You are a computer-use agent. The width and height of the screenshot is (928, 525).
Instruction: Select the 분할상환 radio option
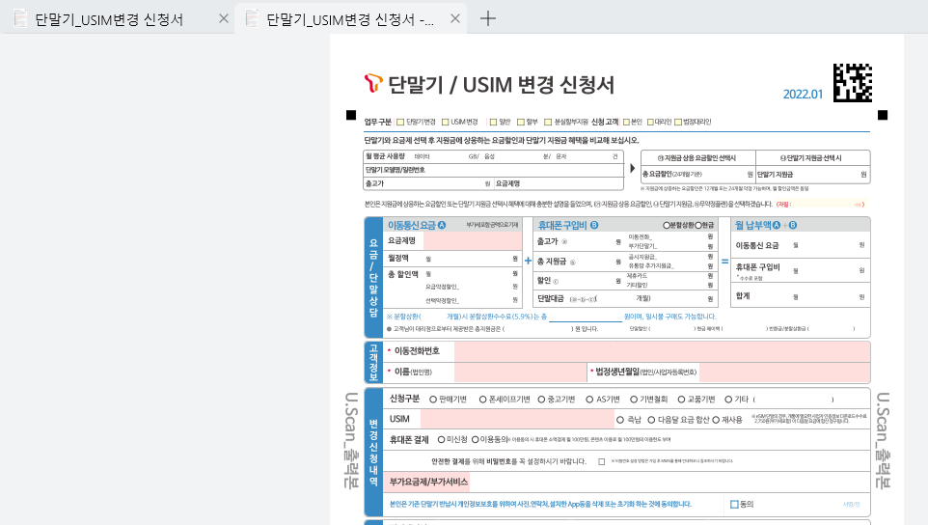666,226
